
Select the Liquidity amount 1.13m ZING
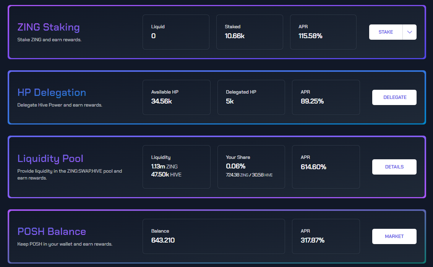tap(164, 167)
